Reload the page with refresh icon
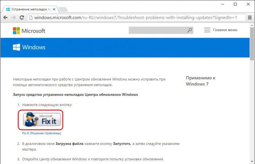This screenshot has width=255, height=164. [x=22, y=17]
